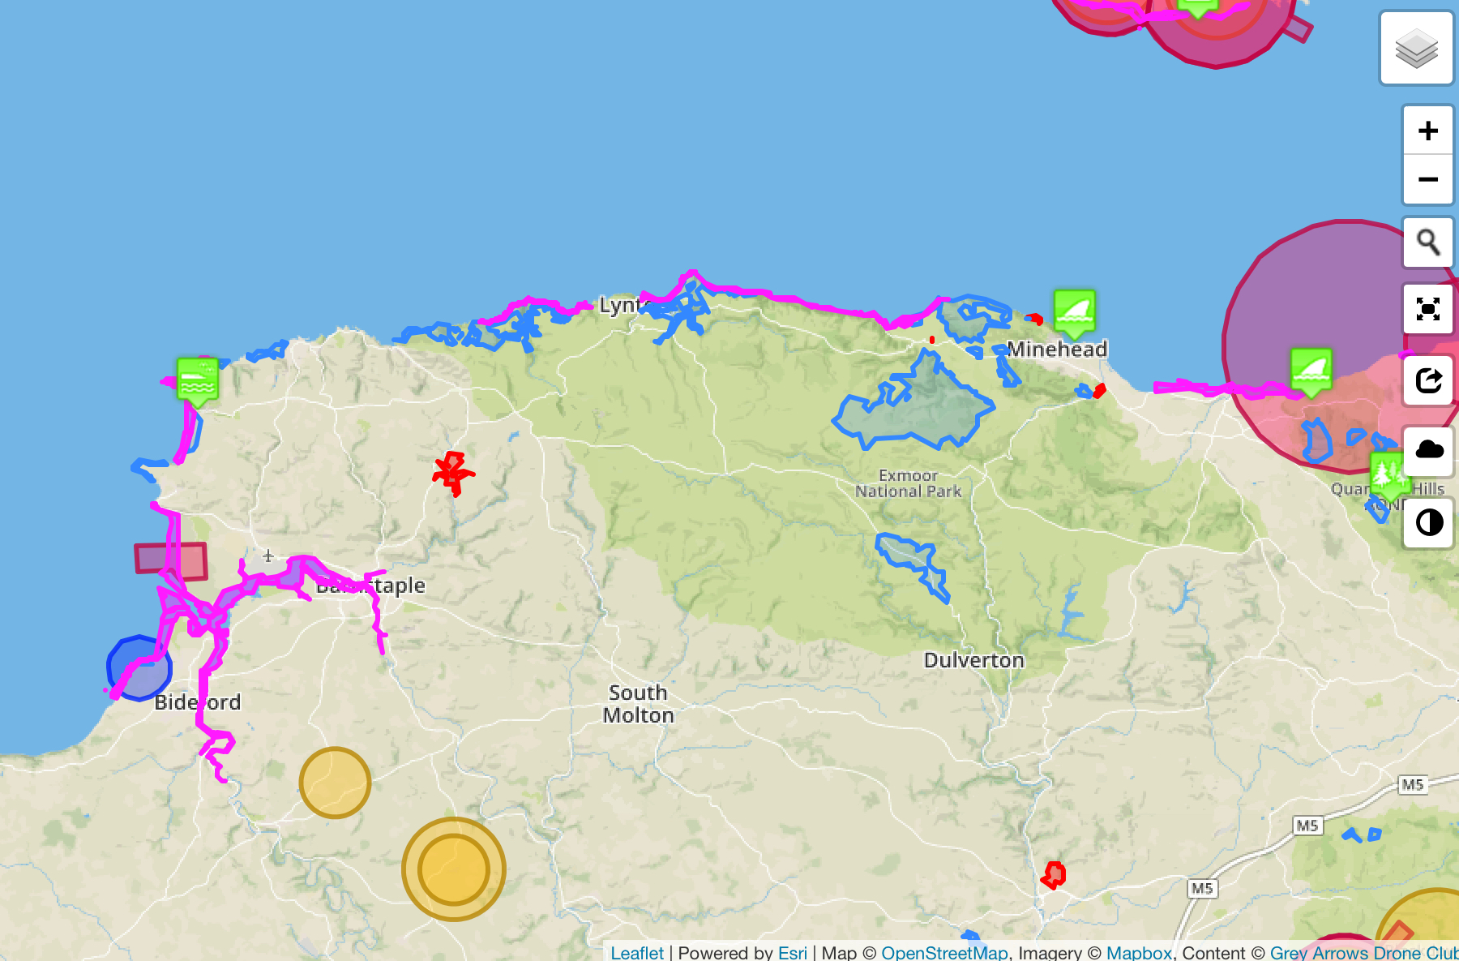Click the share arrow icon

click(x=1427, y=380)
